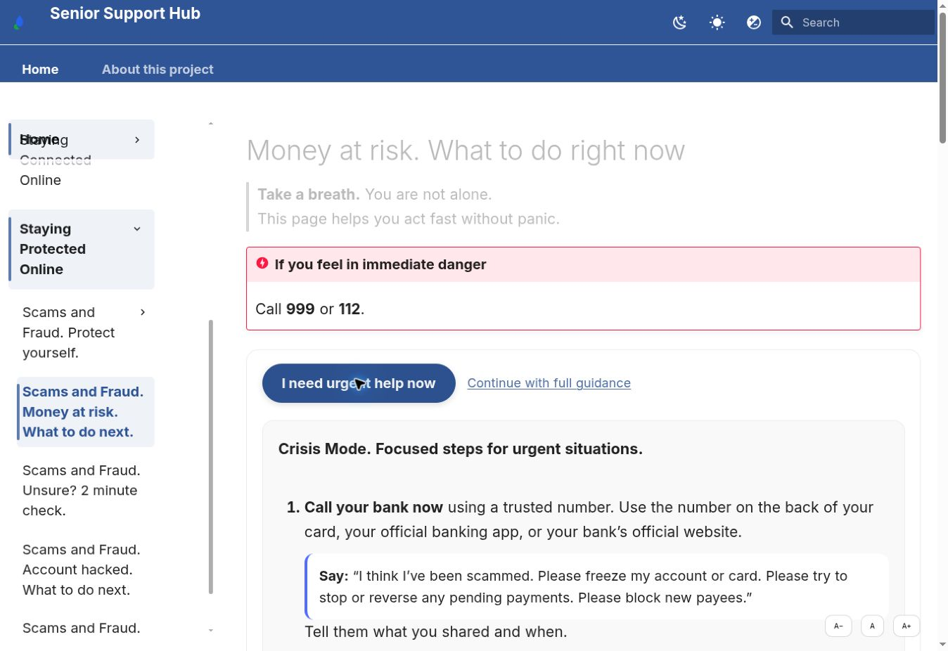This screenshot has height=651, width=948.
Task: Click the magnifying glass search icon
Action: coord(787,22)
